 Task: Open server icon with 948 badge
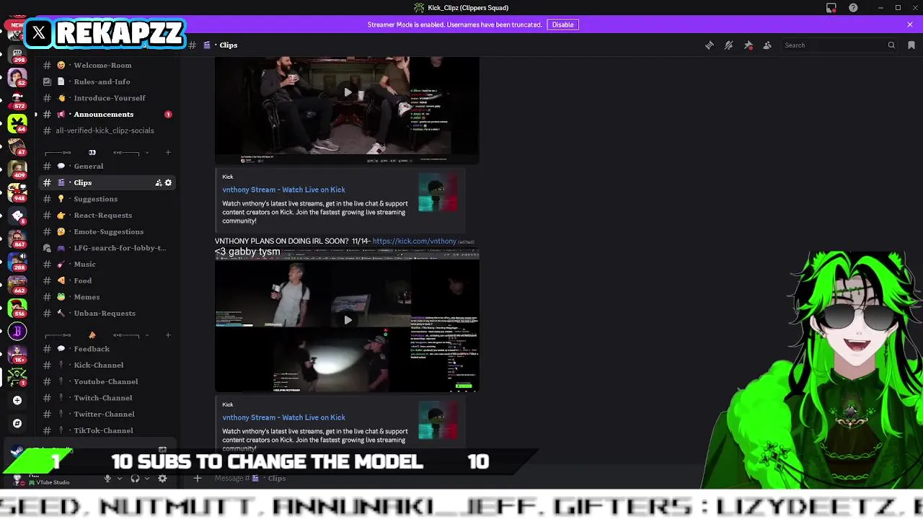[x=17, y=193]
